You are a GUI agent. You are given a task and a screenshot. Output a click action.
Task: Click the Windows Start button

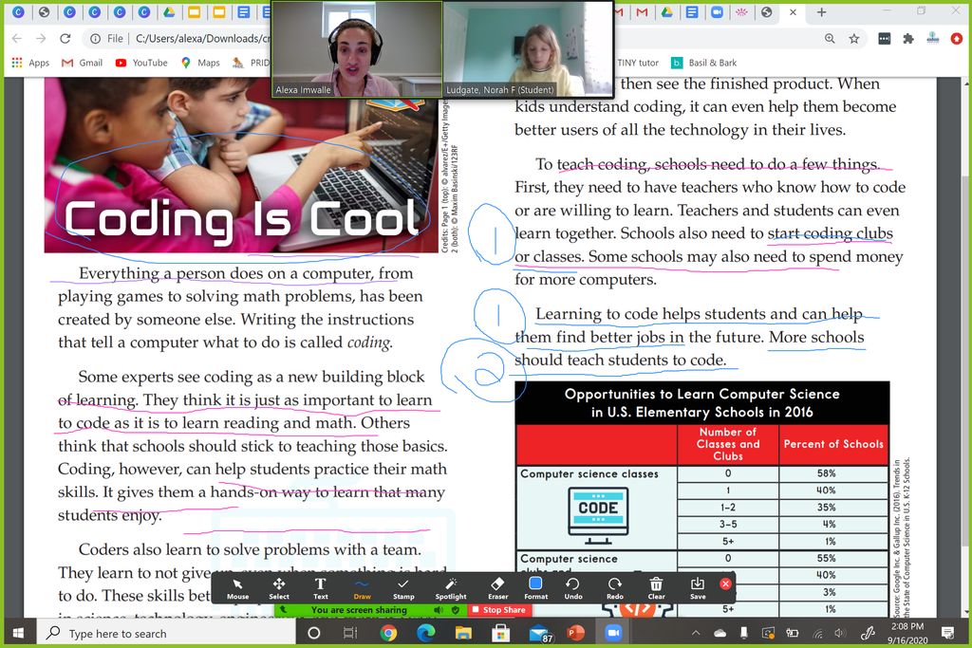point(18,633)
